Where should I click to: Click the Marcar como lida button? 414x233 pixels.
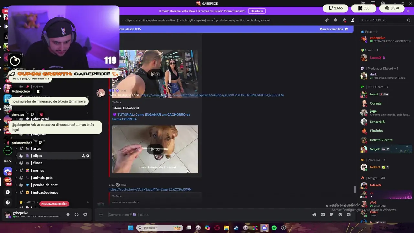pos(334,29)
